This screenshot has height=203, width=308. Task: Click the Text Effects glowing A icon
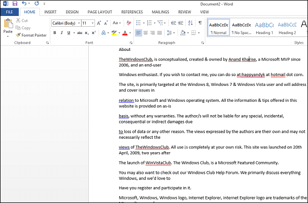pos(104,33)
